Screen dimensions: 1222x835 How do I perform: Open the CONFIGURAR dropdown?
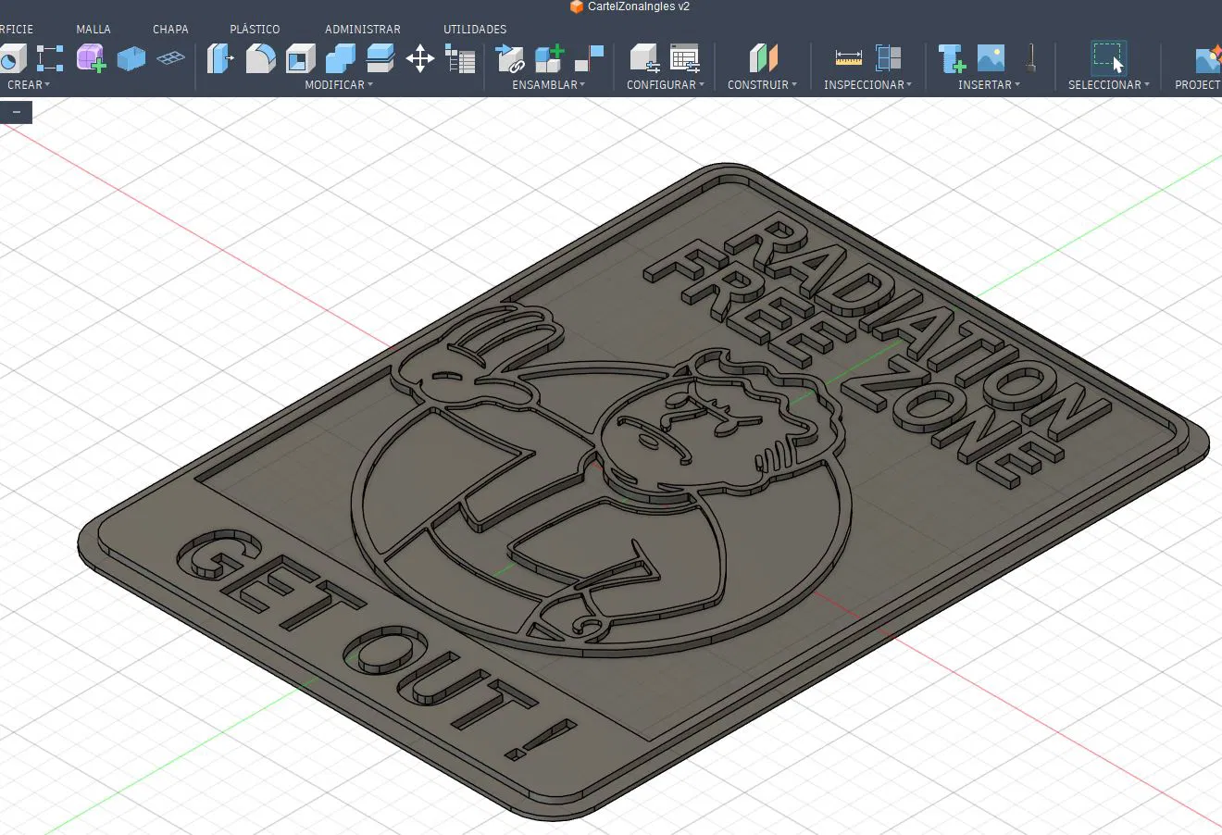click(x=666, y=84)
